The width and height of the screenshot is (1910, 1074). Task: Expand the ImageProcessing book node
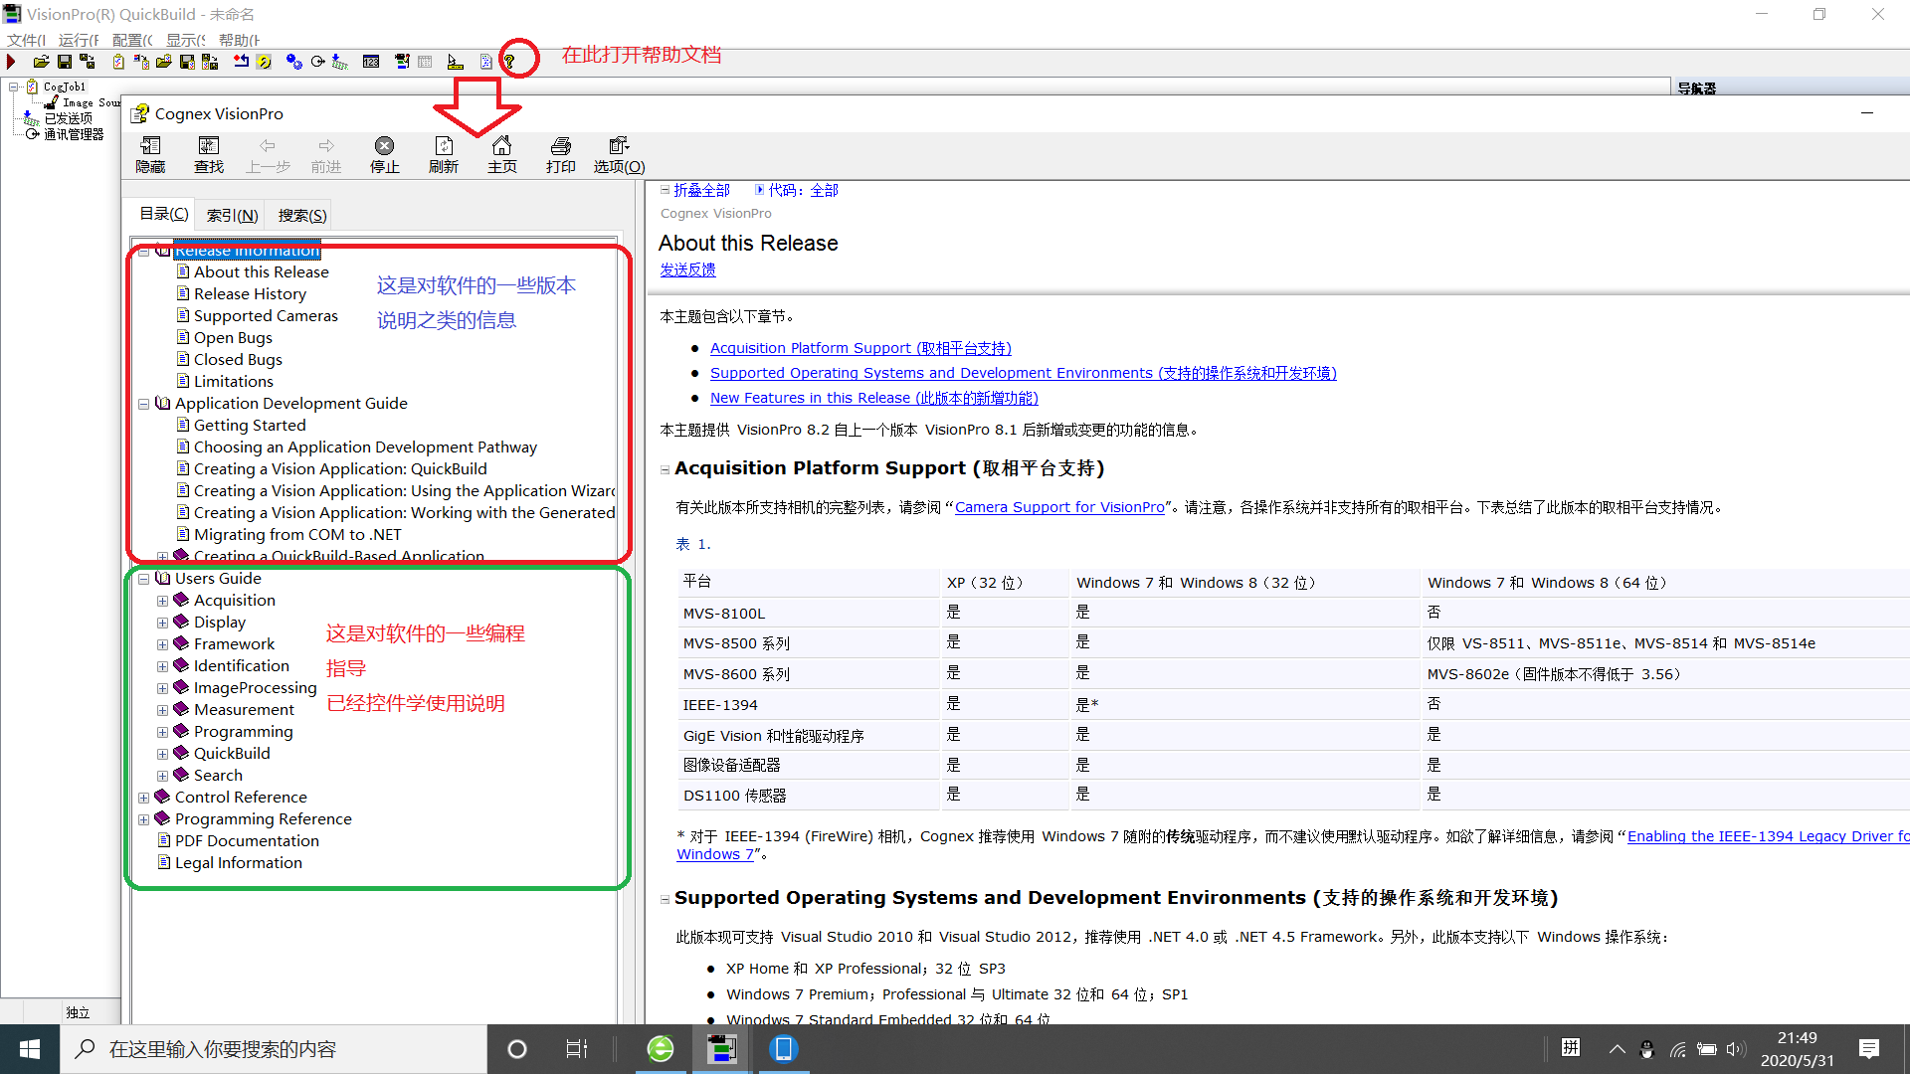(x=162, y=688)
